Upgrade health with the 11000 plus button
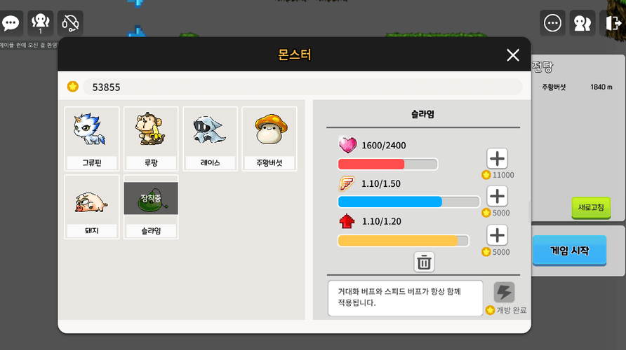The width and height of the screenshot is (626, 350). coord(497,158)
